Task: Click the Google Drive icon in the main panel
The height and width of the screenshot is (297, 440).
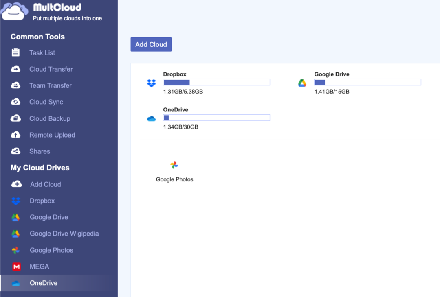Action: [302, 82]
